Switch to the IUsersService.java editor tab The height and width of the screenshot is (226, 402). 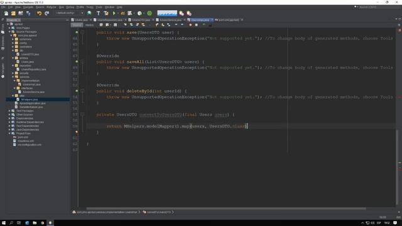pyautogui.click(x=170, y=19)
